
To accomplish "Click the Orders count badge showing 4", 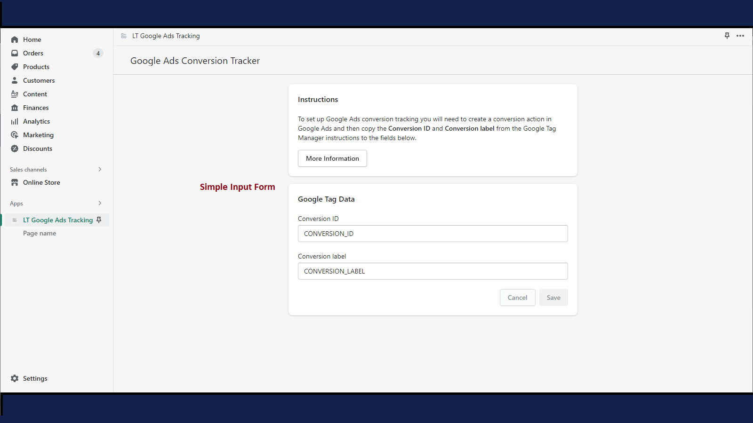I will point(98,53).
